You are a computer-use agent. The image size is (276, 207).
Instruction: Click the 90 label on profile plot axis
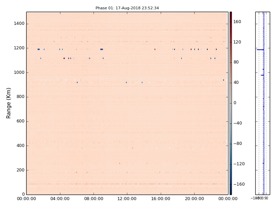point(266,198)
